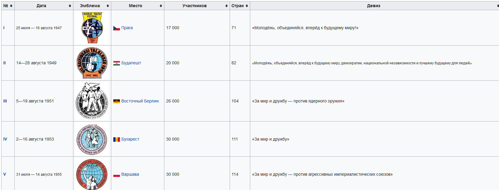Click countries value 104
Screen dimensions: 499x190
235,101
